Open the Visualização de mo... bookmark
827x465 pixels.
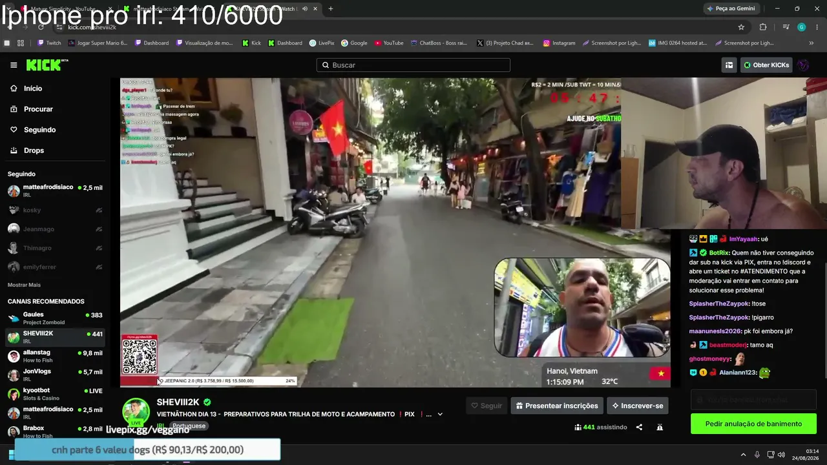point(204,43)
